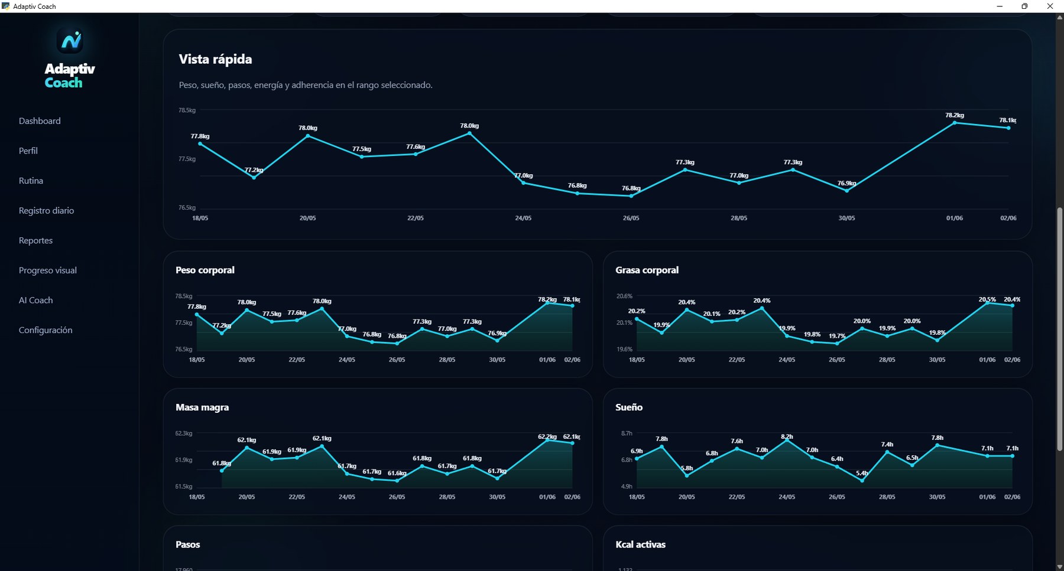Click the 62.2kg point in Masa magra
Image resolution: width=1064 pixels, height=571 pixels.
(547, 441)
